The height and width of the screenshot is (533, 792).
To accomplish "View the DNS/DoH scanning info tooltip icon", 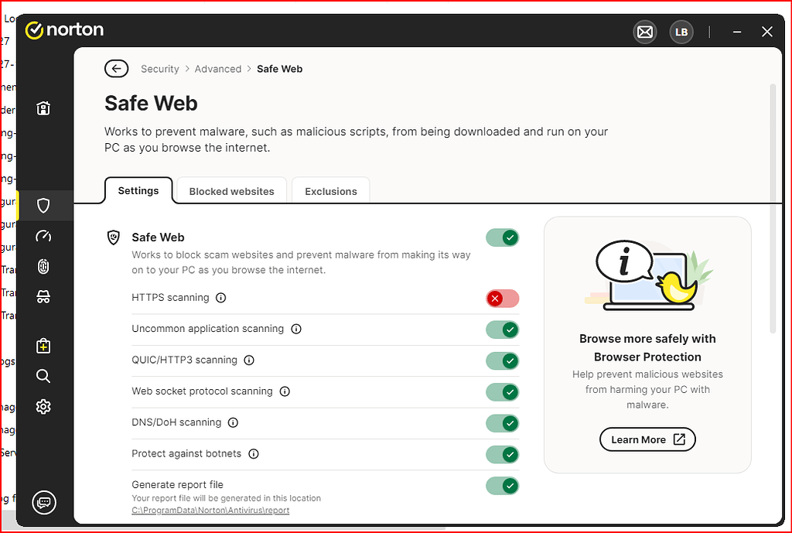I will 233,422.
